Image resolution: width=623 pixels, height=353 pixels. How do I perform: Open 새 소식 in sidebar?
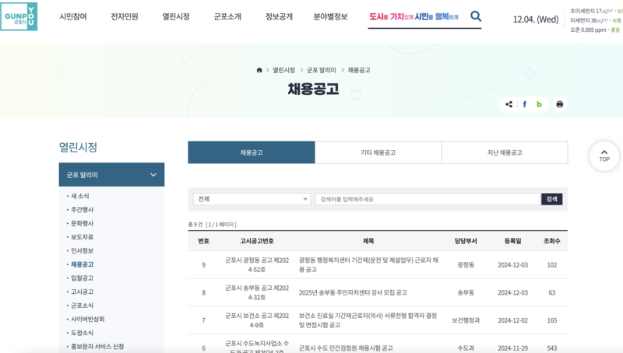[80, 196]
